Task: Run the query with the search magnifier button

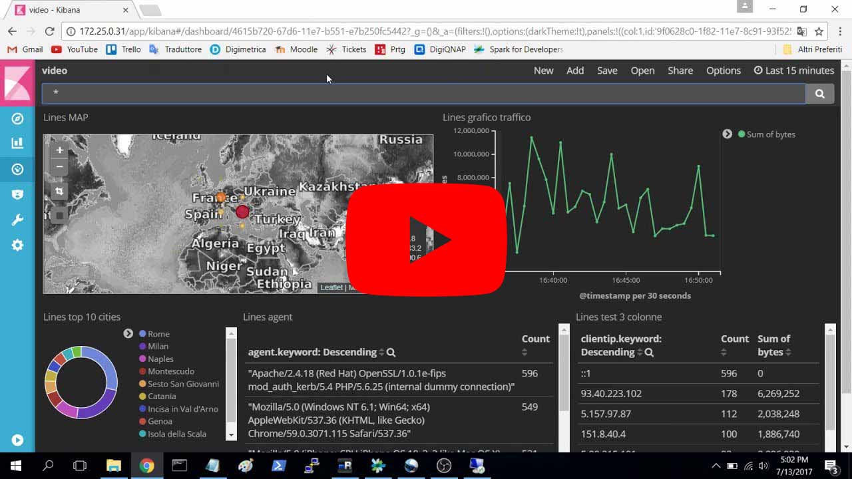Action: [819, 94]
